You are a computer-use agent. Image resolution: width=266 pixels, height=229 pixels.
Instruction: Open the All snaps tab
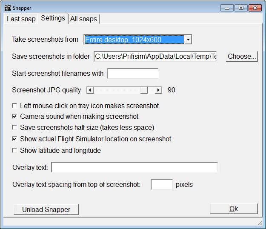tap(83, 19)
